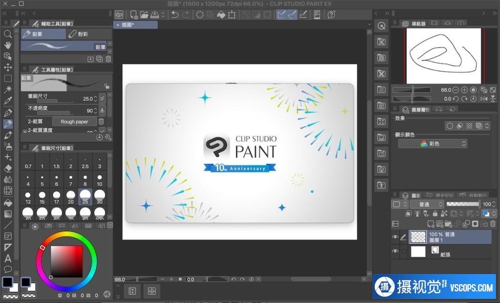Pick a hue on the color wheel ring
500x303 pixels.
coord(66,234)
